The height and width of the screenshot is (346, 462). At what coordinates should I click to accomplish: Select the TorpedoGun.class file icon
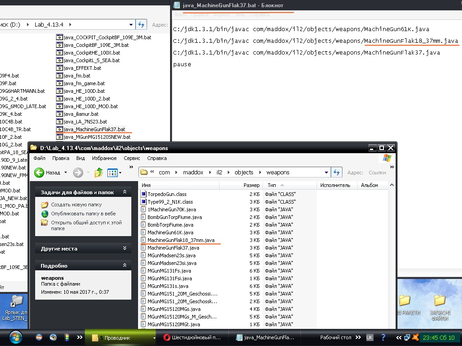(143, 194)
